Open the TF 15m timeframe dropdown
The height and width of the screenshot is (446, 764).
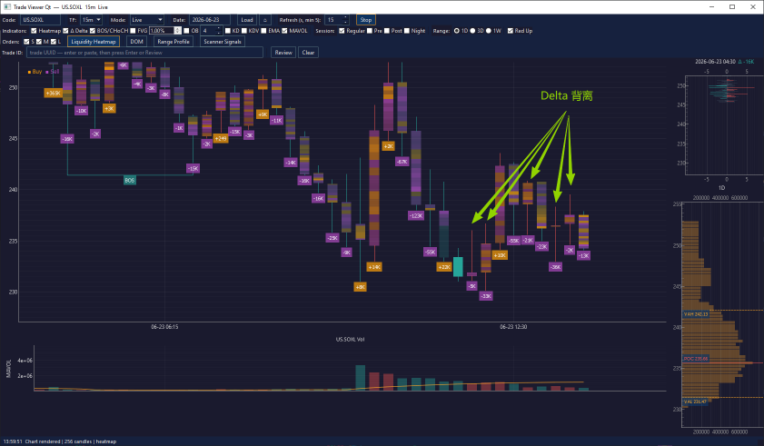(91, 20)
